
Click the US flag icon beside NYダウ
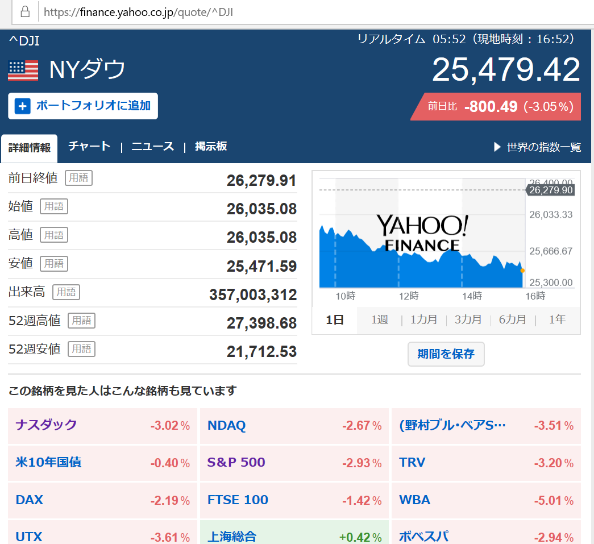click(23, 70)
